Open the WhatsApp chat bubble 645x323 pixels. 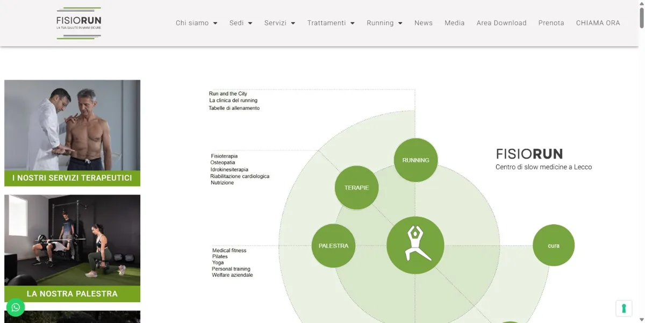[16, 307]
